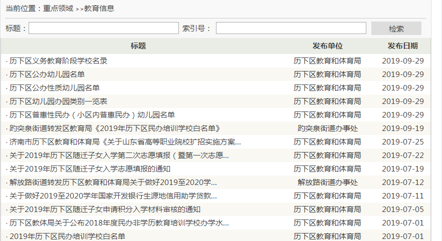Open 解放路街道转发历下区教育和体育局 article
The width and height of the screenshot is (442, 241).
[113, 182]
